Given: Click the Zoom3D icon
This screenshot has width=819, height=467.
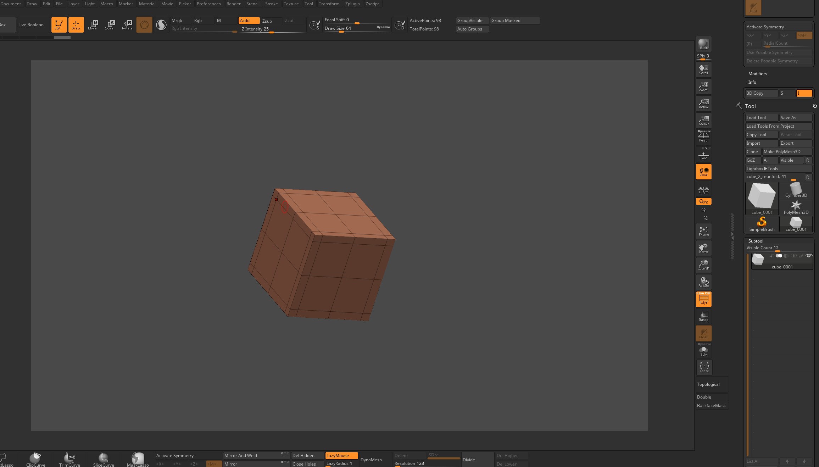Looking at the screenshot, I should click(x=703, y=265).
